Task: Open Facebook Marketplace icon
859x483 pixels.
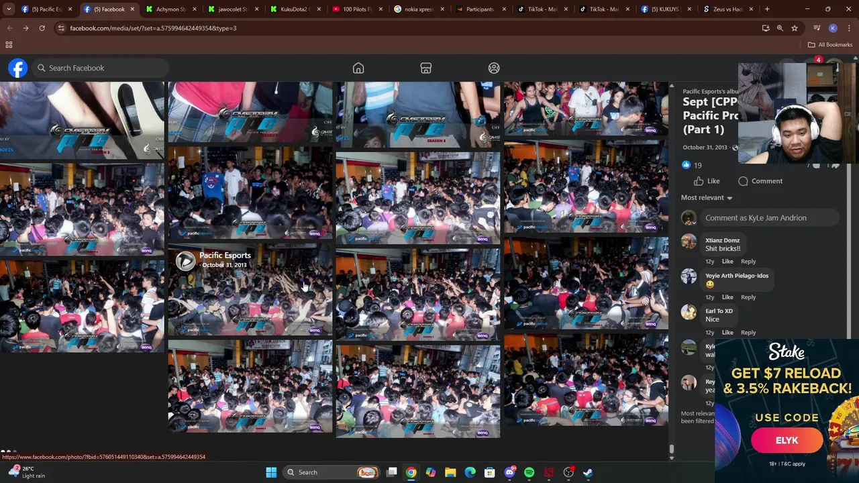Action: [426, 68]
